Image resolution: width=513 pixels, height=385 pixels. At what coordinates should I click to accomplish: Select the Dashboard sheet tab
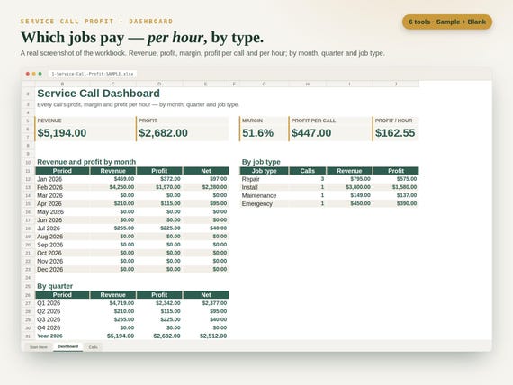pos(67,346)
